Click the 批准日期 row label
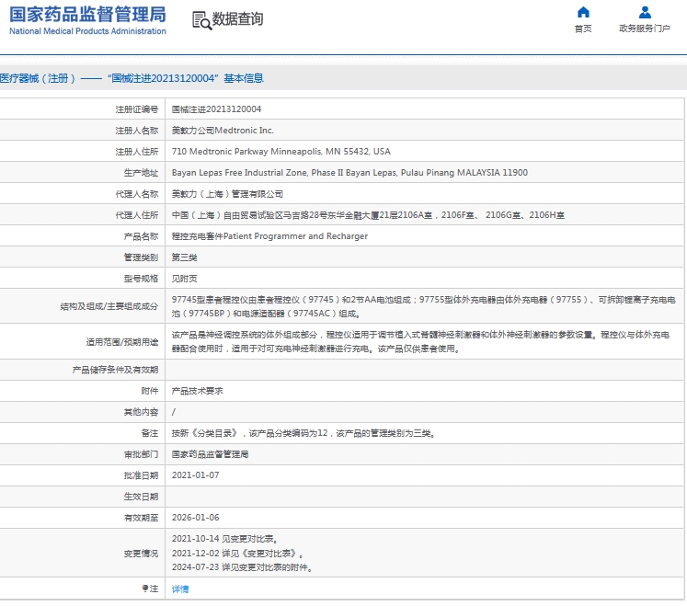Image resolution: width=687 pixels, height=606 pixels. click(x=141, y=475)
